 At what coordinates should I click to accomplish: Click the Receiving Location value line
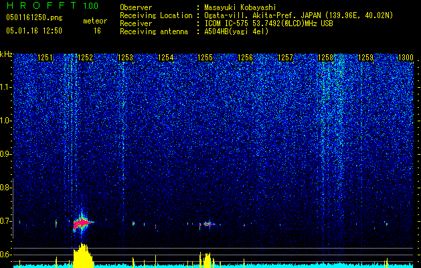pos(299,15)
